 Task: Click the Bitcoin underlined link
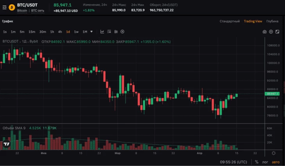coord(22,11)
